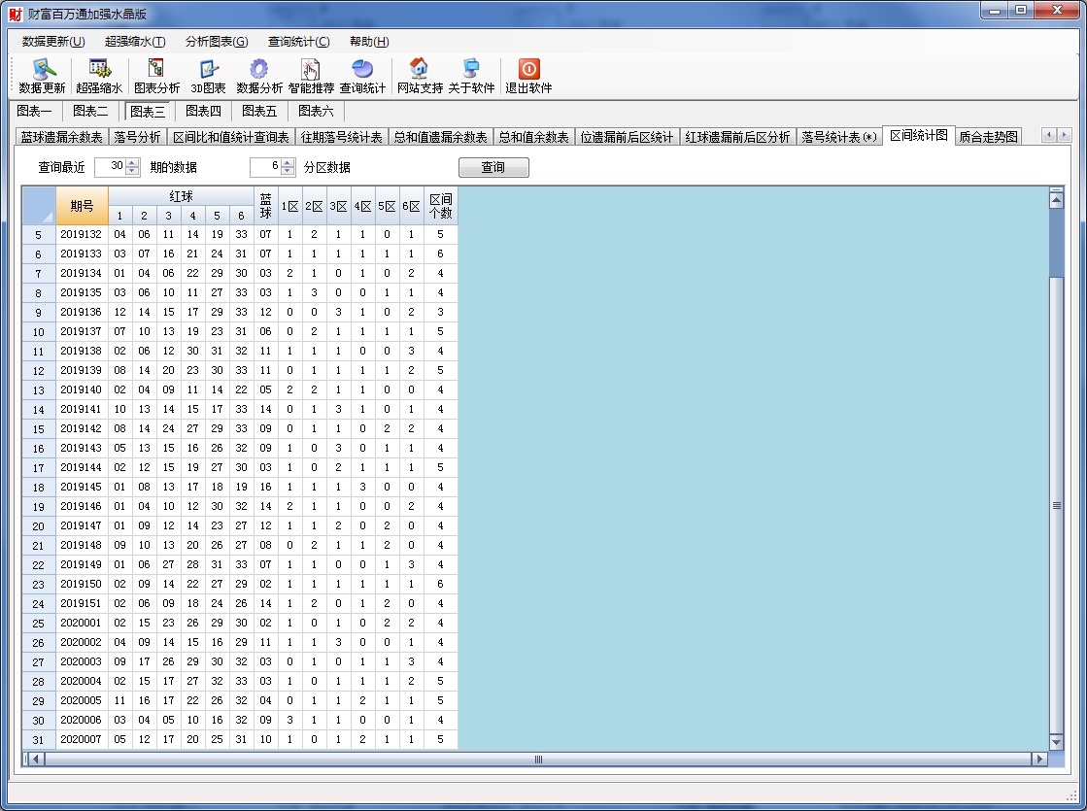1087x811 pixels.
Task: Launch the 3D图表 view
Action: tap(208, 76)
